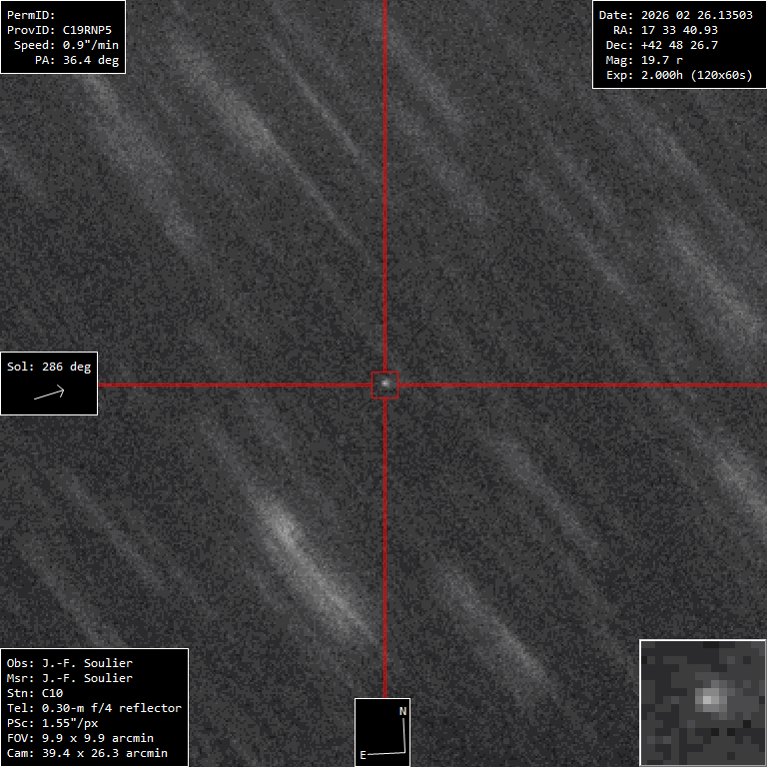Open the zoomed comet inset thumbnail
The image size is (767, 767).
click(702, 702)
